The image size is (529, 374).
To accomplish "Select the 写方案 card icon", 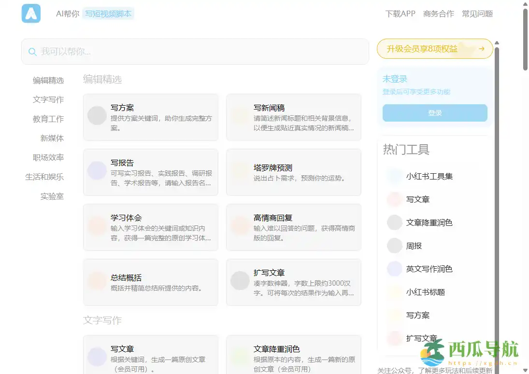I will (x=97, y=116).
